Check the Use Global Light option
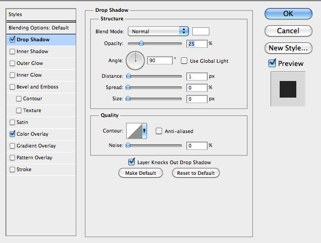This screenshot has width=321, height=243. coord(184,61)
